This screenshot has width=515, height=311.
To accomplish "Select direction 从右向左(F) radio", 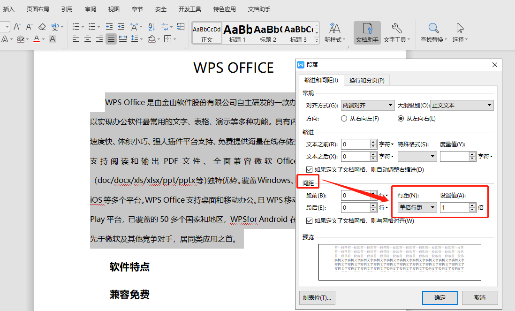I will [344, 119].
